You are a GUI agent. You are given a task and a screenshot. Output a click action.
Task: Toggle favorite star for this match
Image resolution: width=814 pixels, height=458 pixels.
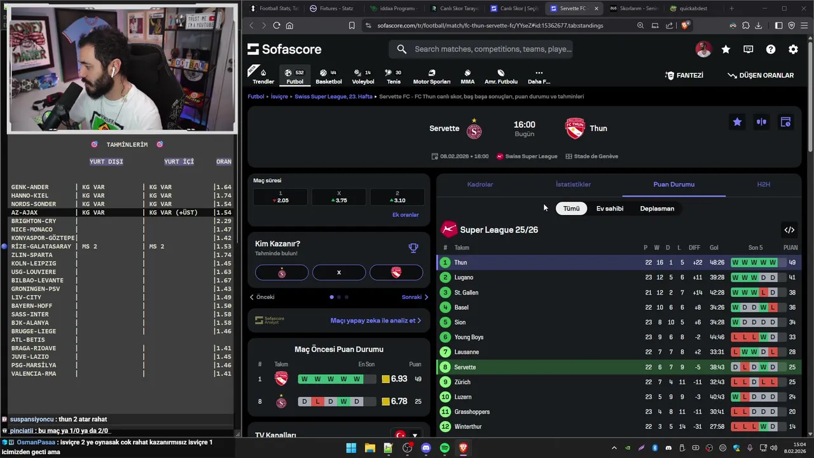(737, 122)
